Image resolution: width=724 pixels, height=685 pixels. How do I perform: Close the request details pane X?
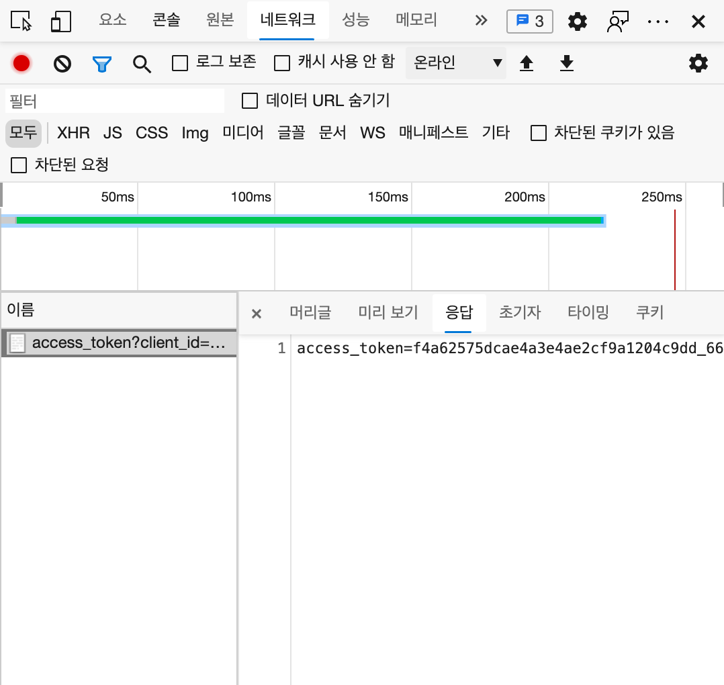tap(257, 314)
